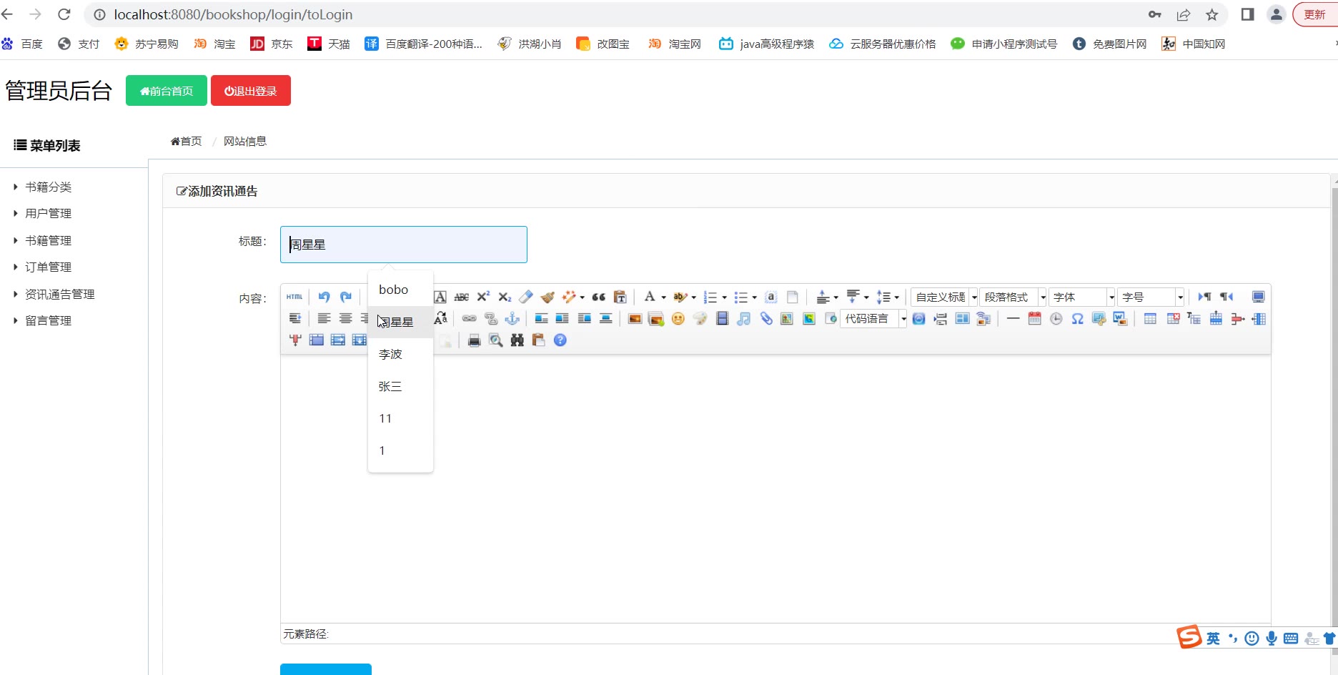1338x675 pixels.
Task: Attach a file with the paperclip icon
Action: coord(765,318)
